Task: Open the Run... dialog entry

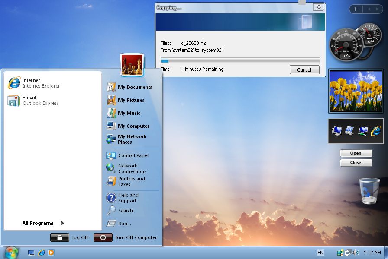Action: pyautogui.click(x=119, y=224)
